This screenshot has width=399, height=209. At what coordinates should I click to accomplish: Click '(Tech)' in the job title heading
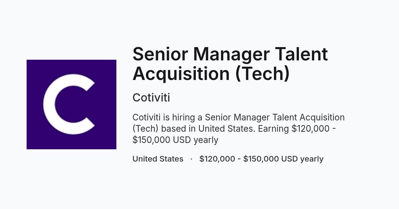click(x=263, y=74)
